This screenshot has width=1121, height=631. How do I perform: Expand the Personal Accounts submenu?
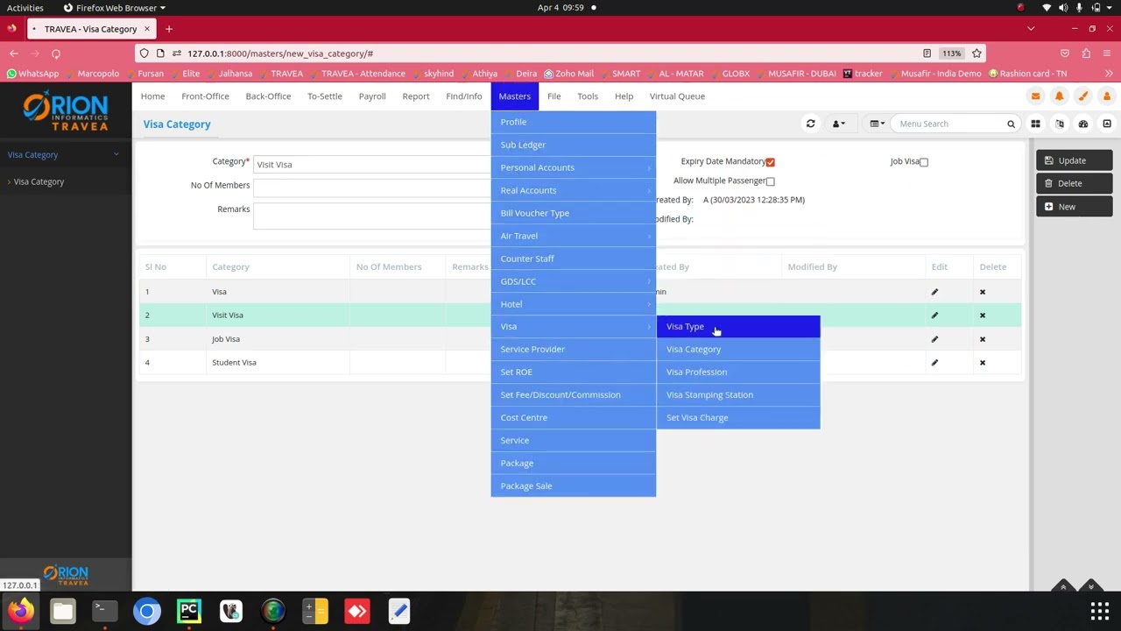pos(574,167)
